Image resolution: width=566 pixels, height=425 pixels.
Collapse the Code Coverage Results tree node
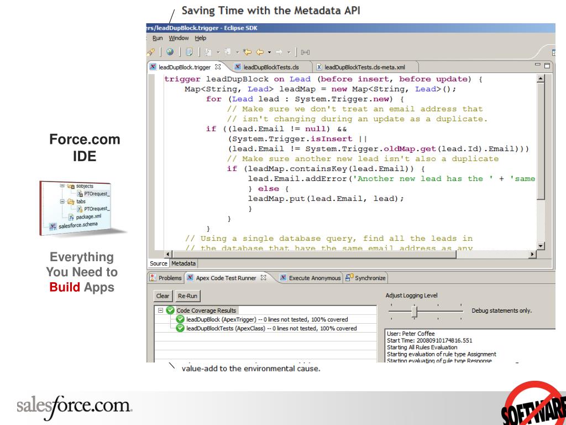(x=161, y=310)
